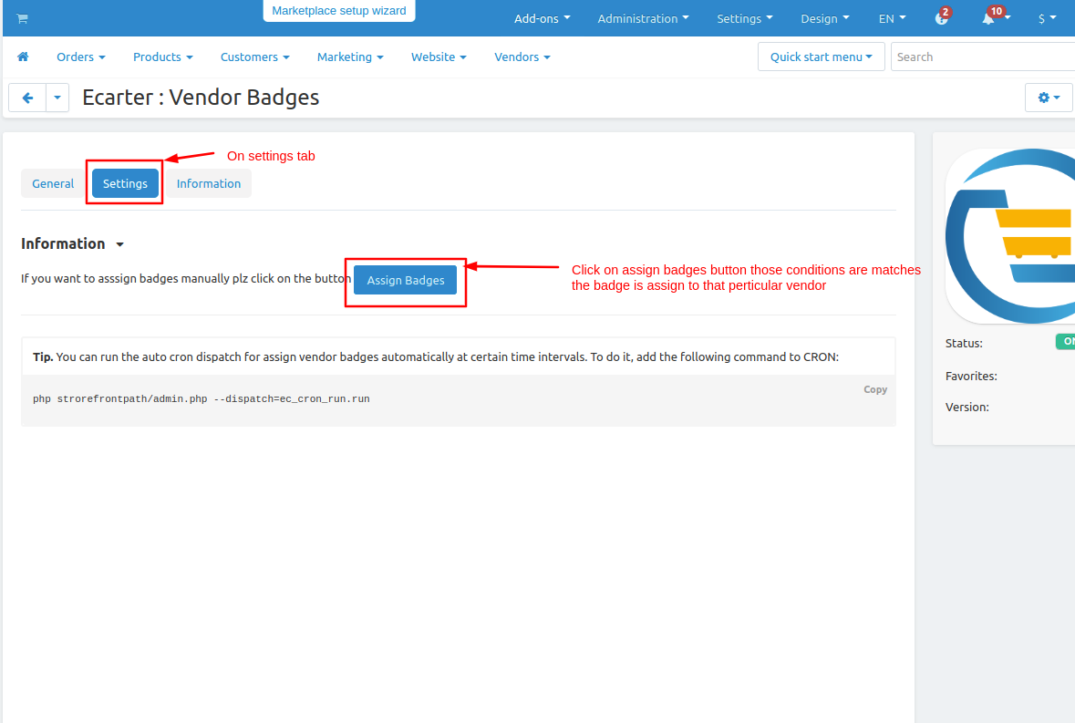This screenshot has width=1075, height=723.
Task: Click the globe icon with badge 2
Action: (941, 18)
